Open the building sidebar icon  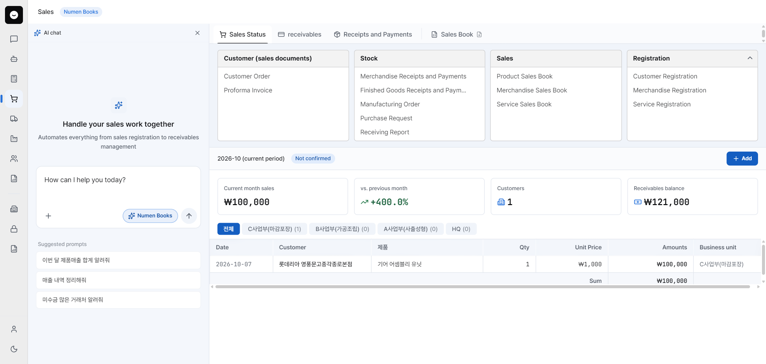click(x=14, y=209)
